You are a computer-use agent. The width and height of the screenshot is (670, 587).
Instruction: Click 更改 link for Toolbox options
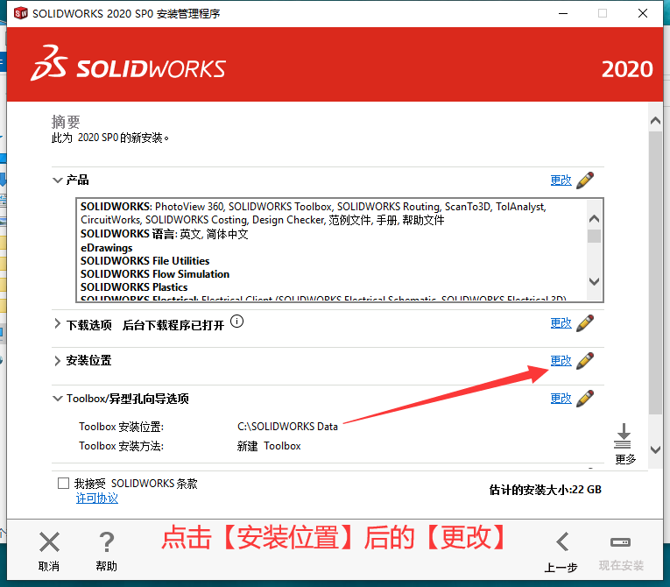pos(561,399)
